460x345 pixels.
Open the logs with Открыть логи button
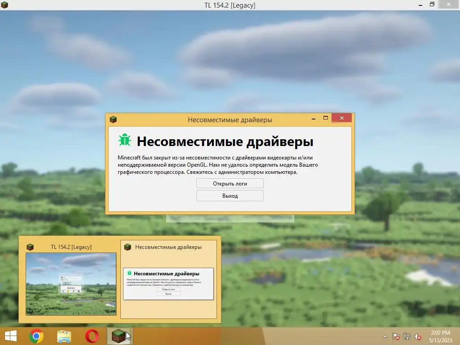click(x=230, y=184)
